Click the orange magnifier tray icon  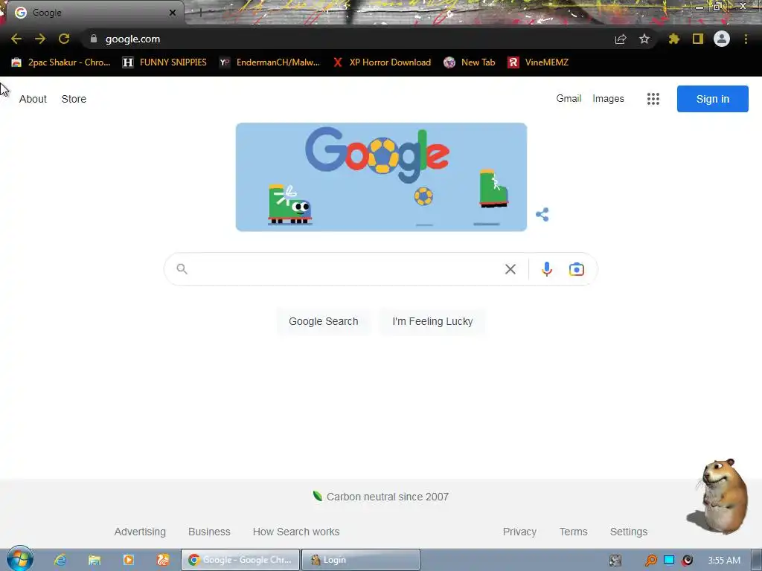tap(650, 561)
